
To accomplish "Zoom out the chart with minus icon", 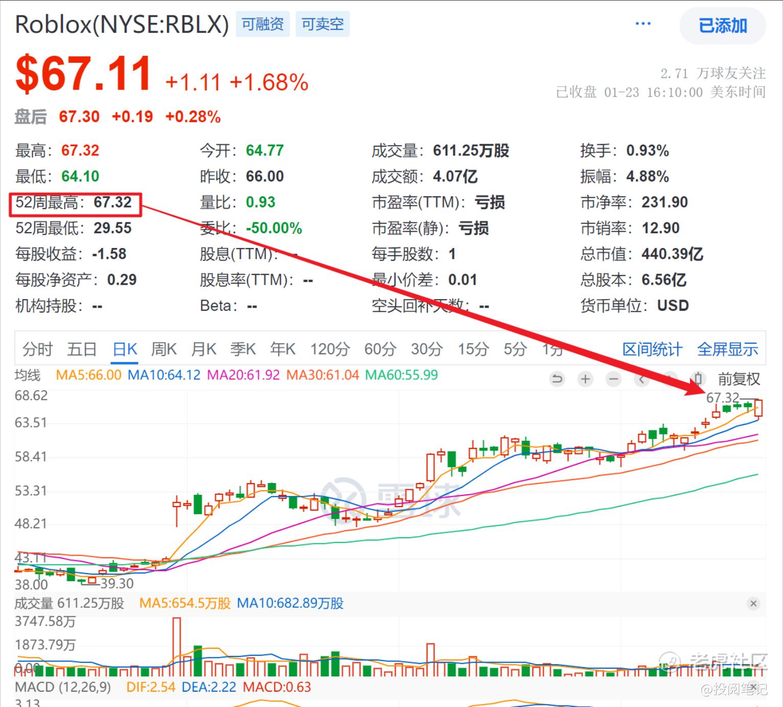I will point(613,379).
